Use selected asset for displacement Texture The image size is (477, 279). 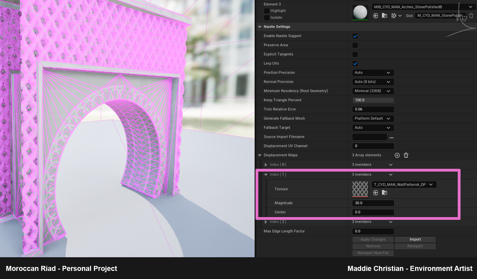pos(376,193)
